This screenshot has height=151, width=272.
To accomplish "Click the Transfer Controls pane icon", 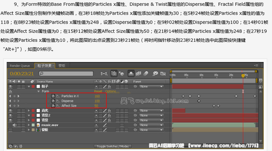I will [16, 146].
